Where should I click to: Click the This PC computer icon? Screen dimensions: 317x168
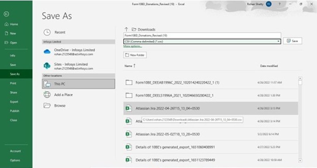pos(47,84)
